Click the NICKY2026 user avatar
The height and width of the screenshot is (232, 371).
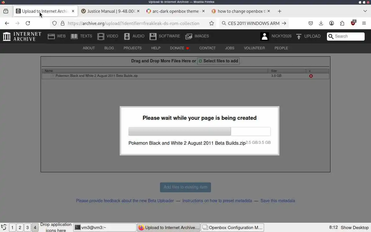coord(264,36)
